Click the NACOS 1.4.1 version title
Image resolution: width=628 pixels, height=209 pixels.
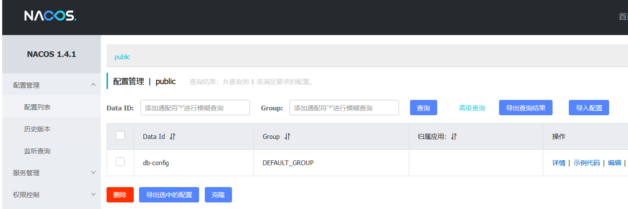click(x=52, y=54)
